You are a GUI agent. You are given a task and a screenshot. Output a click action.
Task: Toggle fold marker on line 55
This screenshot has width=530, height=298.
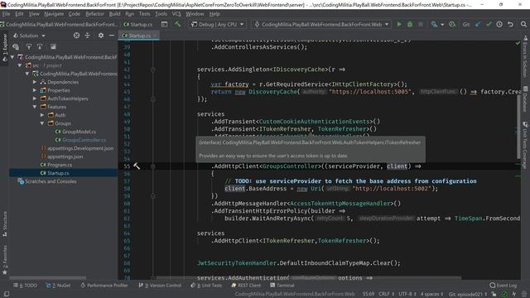(152, 166)
